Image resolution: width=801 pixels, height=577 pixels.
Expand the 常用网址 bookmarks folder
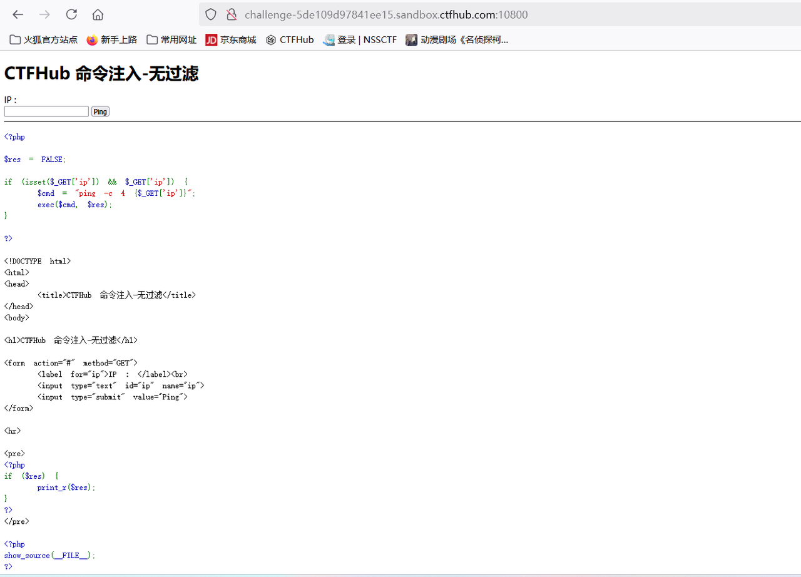171,40
